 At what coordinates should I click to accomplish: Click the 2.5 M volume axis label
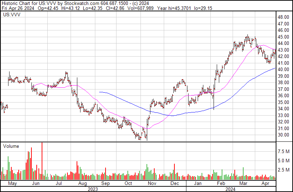pyautogui.click(x=283, y=170)
